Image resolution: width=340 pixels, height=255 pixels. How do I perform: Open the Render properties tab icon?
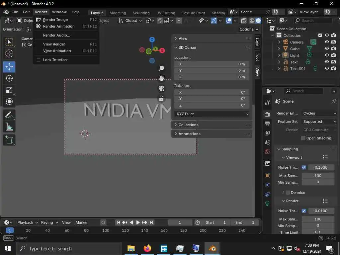point(267,114)
